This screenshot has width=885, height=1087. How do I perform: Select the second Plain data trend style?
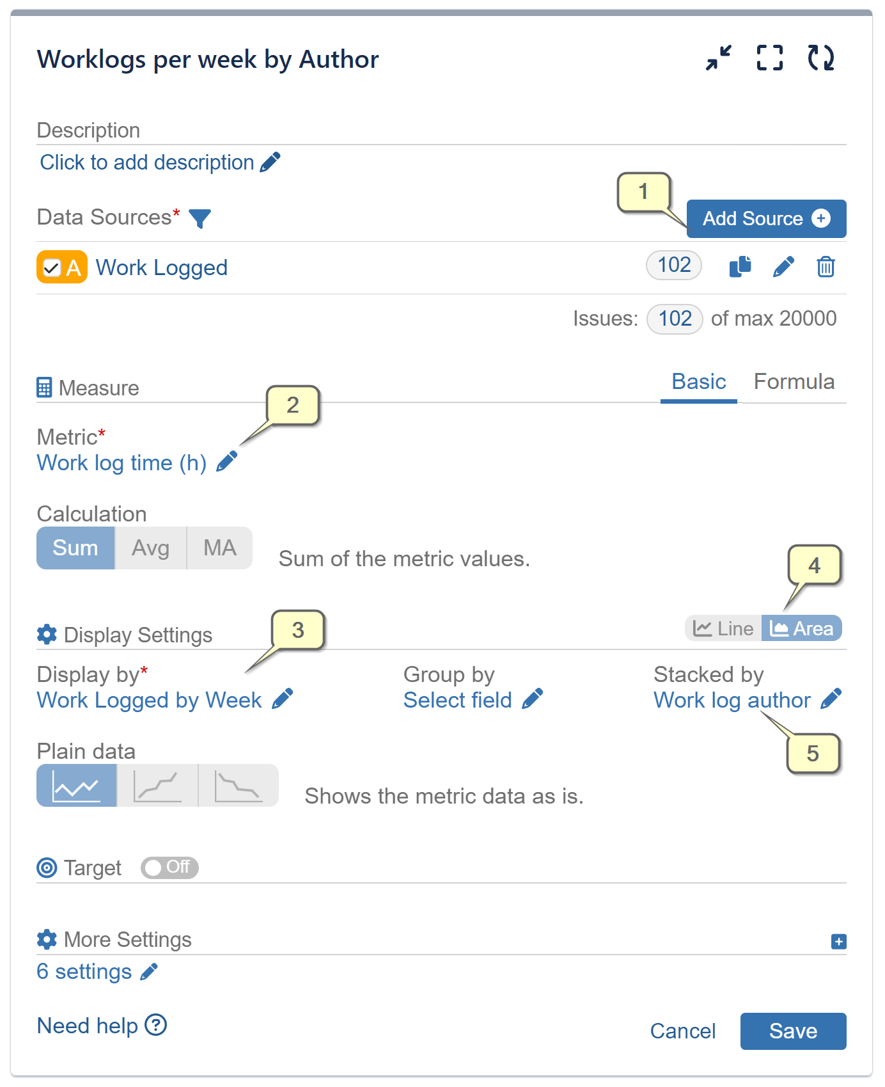pos(157,785)
